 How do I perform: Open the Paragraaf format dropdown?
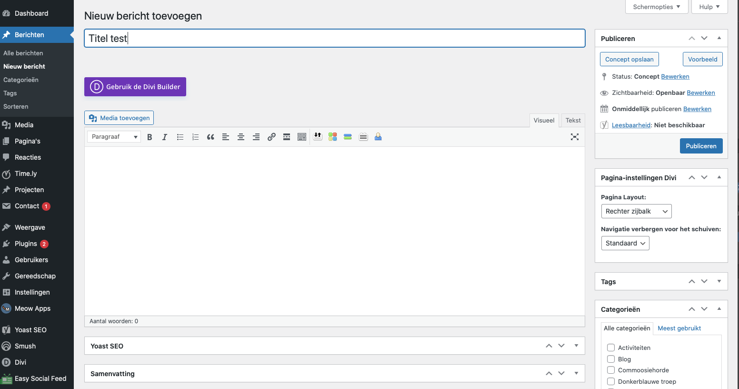point(114,137)
